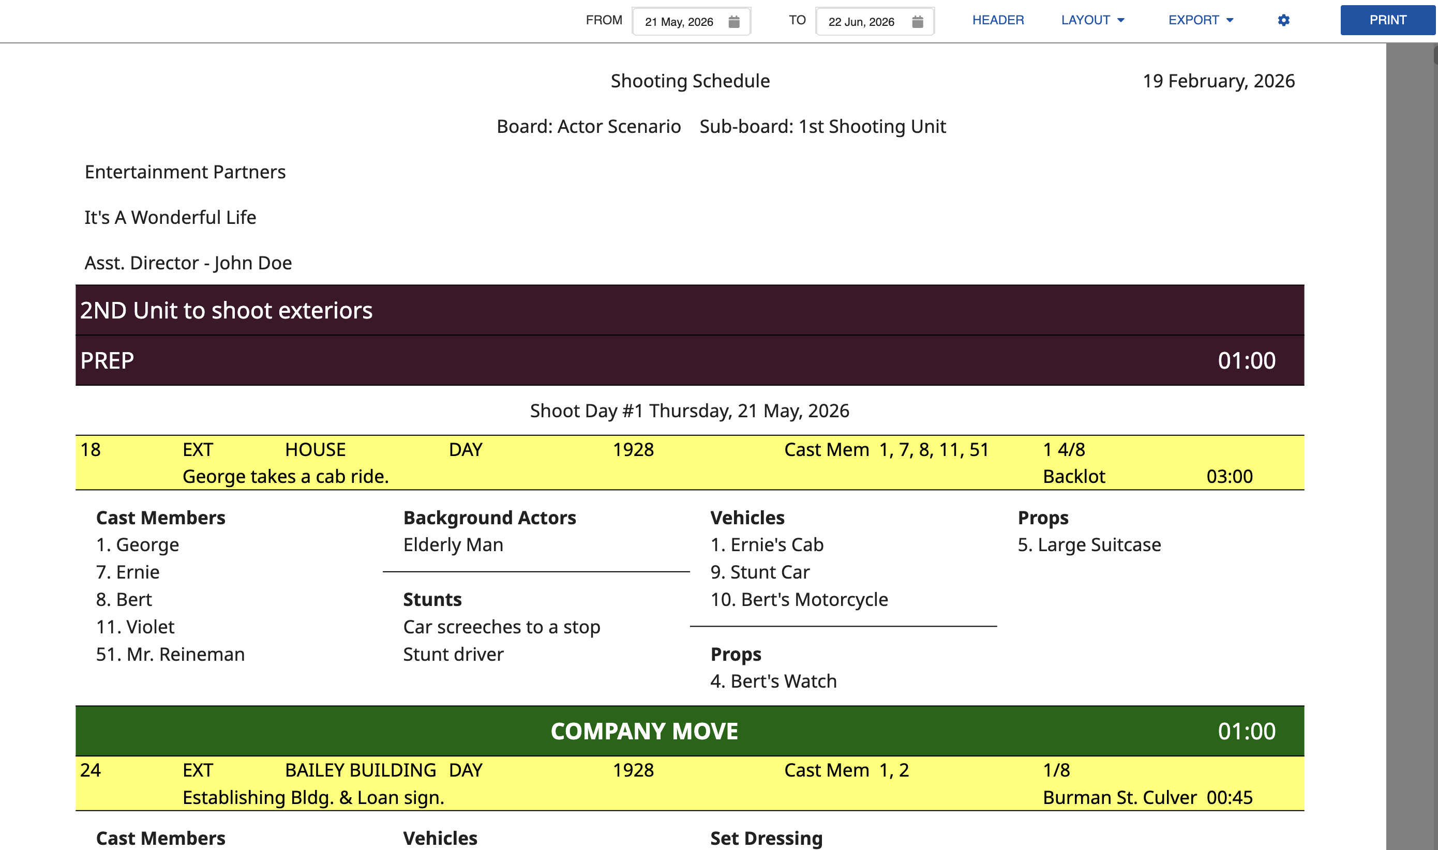
Task: Click the George takes a cab ride description
Action: coord(284,476)
